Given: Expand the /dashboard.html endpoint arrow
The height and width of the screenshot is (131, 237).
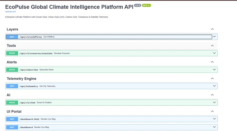Looking at the screenshot, I should [x=214, y=119].
